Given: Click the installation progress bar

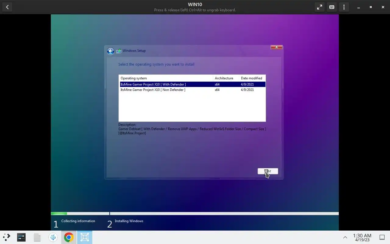Looking at the screenshot, I should (195, 213).
